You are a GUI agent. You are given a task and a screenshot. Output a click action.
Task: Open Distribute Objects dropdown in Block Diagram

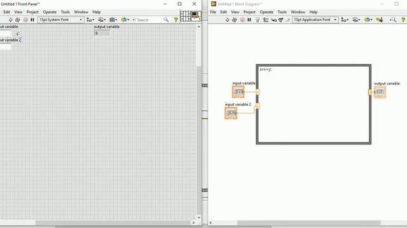coord(356,20)
